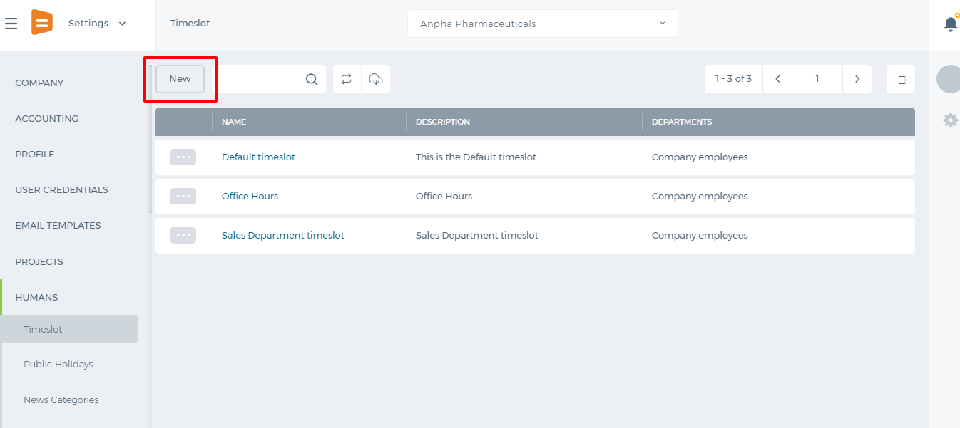Open the ACCOUNTING settings section

click(x=47, y=118)
